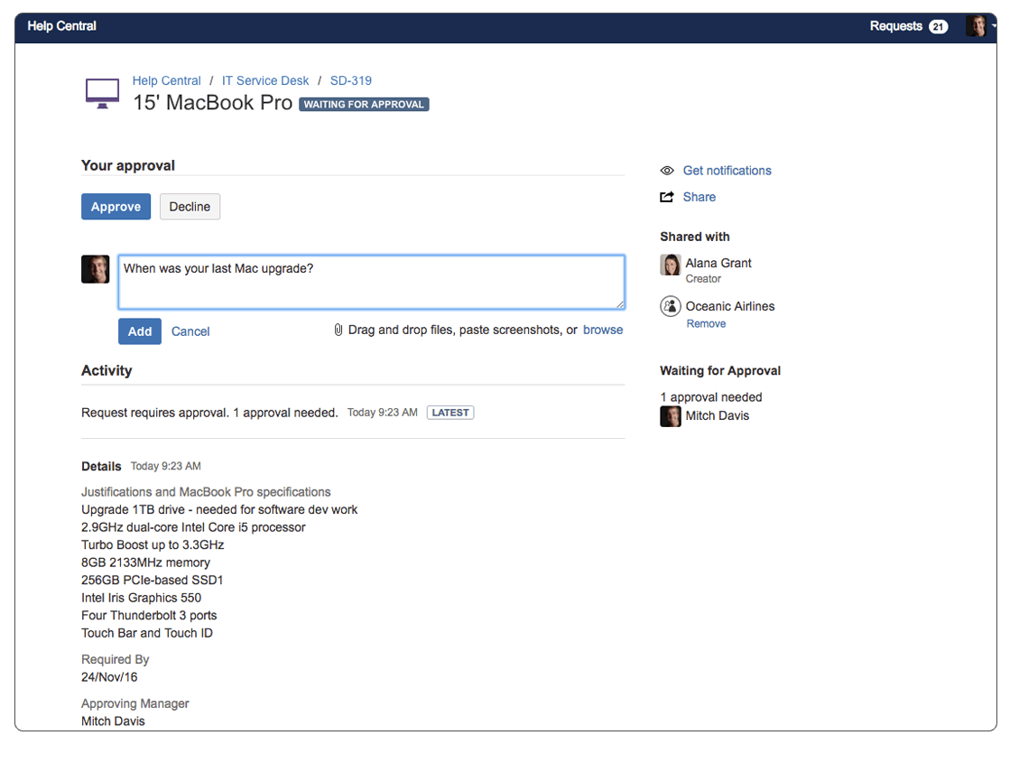Add the typed comment

click(x=140, y=331)
